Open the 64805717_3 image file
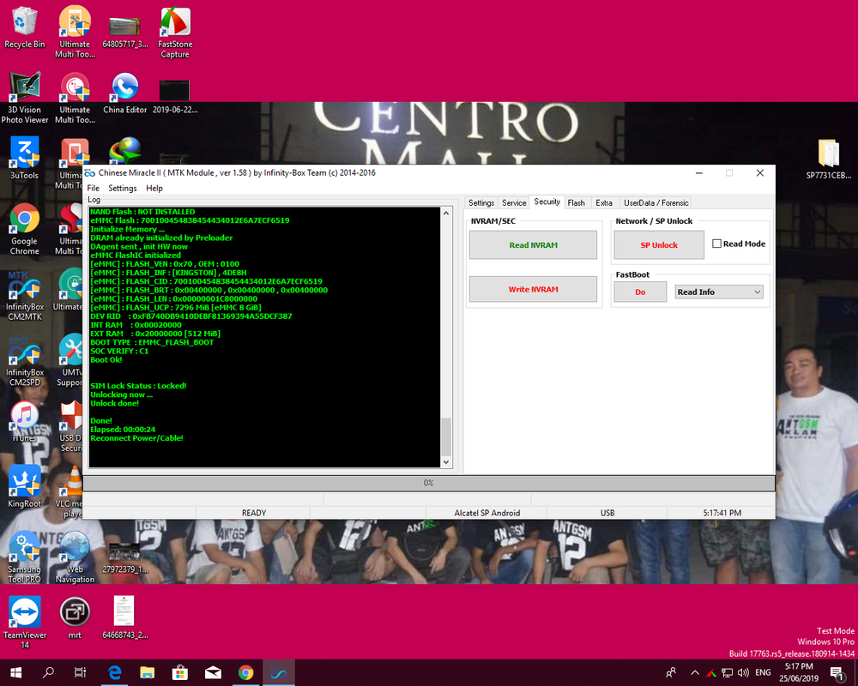The width and height of the screenshot is (858, 686). [125, 32]
